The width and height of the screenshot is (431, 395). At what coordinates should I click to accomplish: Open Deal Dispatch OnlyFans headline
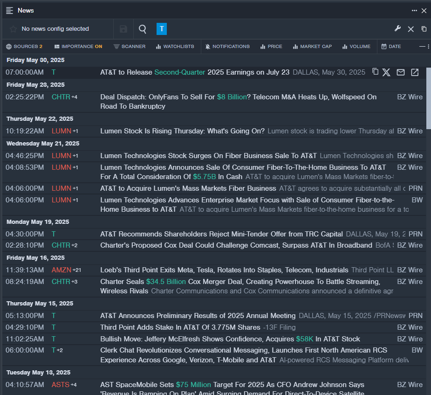click(x=238, y=102)
